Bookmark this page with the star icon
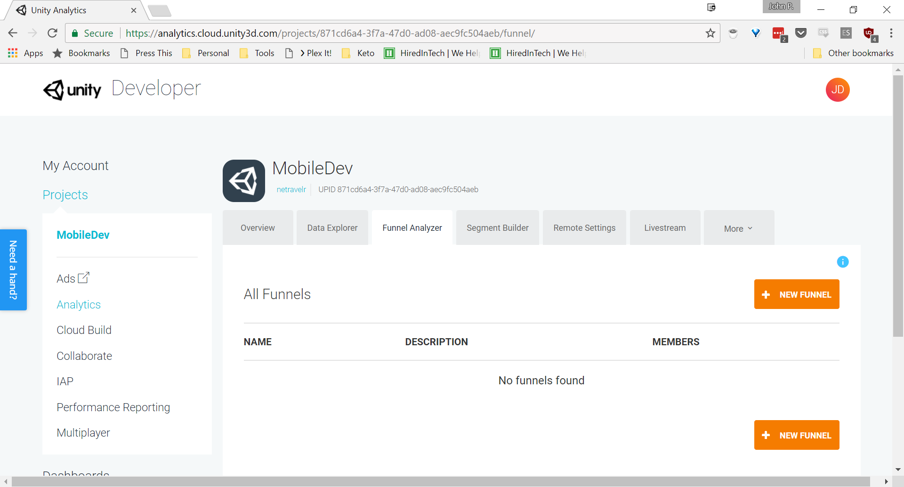 pos(710,33)
